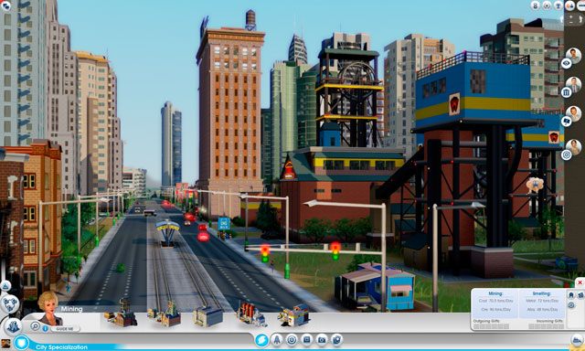
Task: Expand the friends list icon at top-right
Action: click(x=569, y=5)
